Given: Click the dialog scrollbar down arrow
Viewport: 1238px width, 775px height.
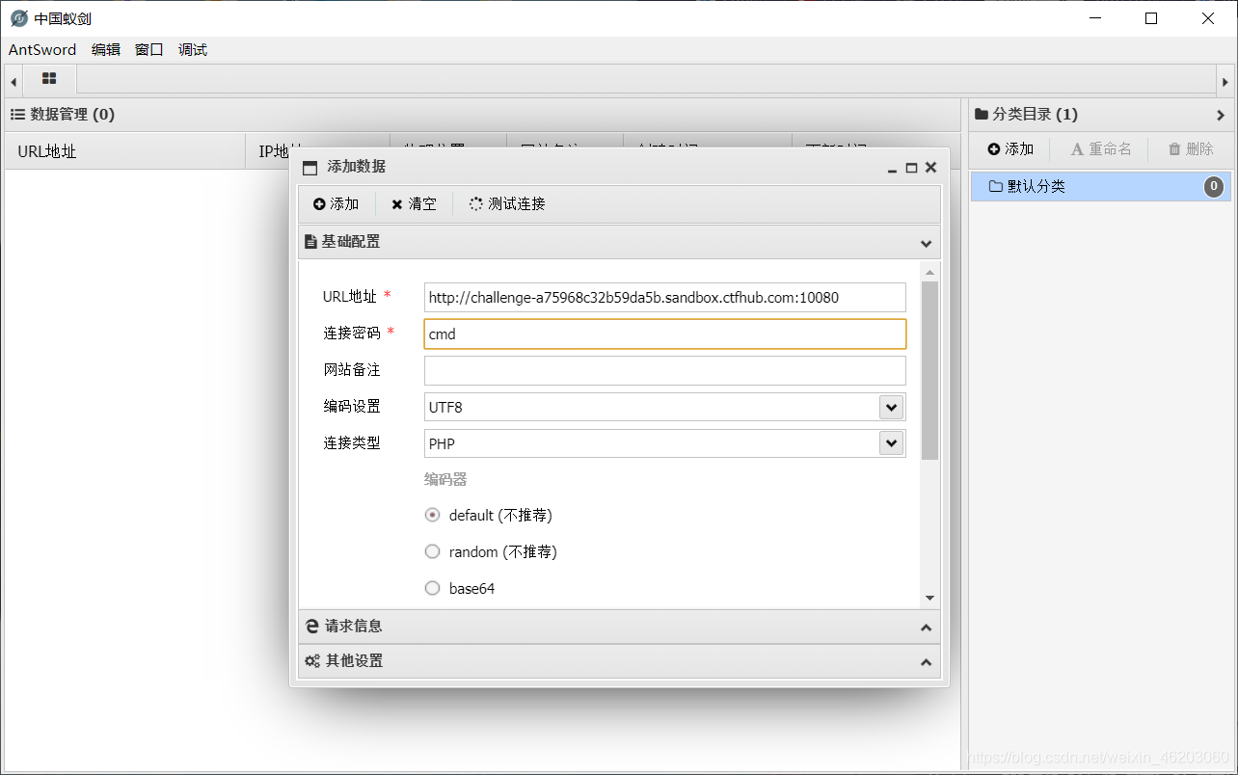Looking at the screenshot, I should tap(929, 599).
